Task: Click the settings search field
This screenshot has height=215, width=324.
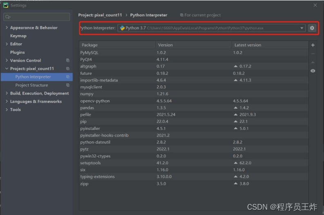Action: [x=37, y=17]
